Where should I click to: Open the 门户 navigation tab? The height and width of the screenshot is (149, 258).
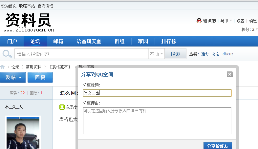[12, 41]
